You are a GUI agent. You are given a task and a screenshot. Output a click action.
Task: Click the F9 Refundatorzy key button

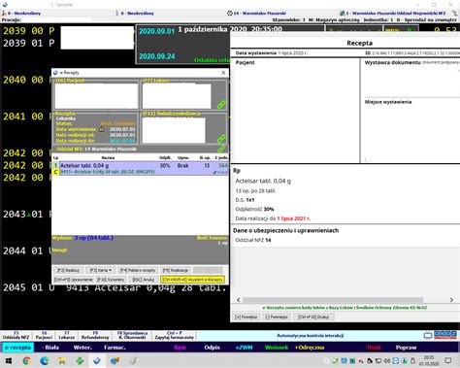click(95, 335)
